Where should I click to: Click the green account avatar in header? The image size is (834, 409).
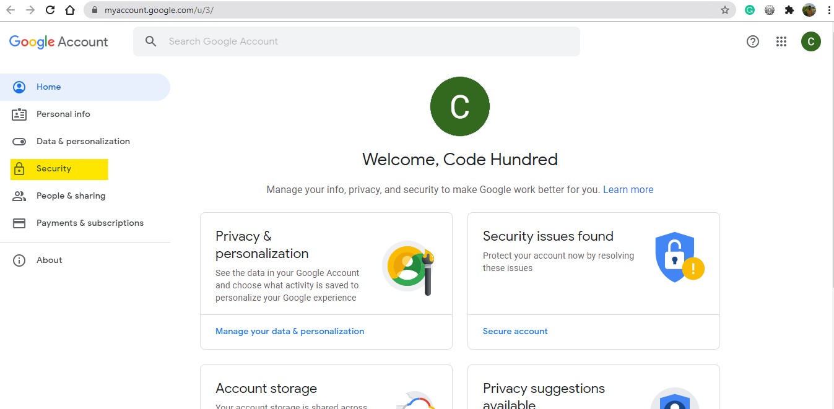pyautogui.click(x=810, y=41)
